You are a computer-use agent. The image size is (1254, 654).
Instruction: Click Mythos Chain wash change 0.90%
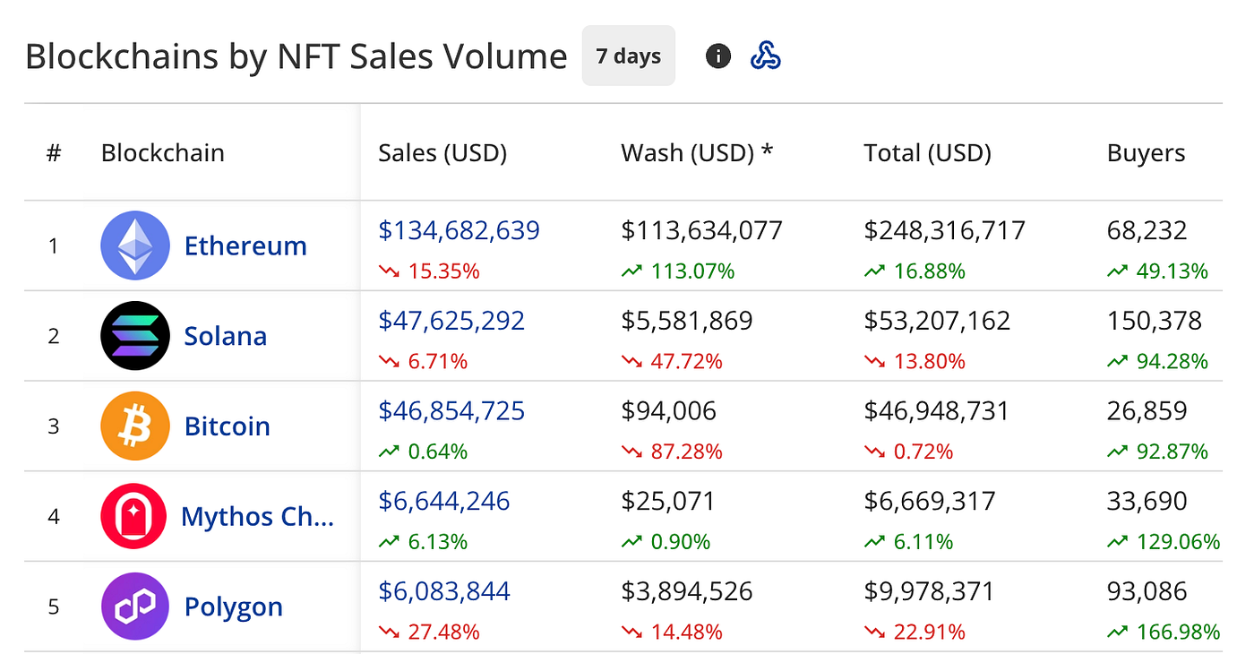click(x=666, y=542)
